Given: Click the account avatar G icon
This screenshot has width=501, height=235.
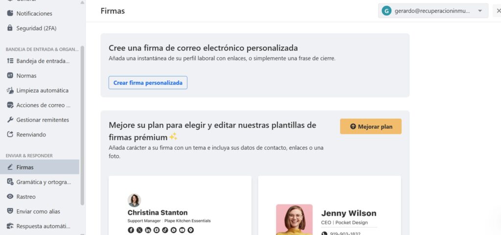Looking at the screenshot, I should coord(387,11).
